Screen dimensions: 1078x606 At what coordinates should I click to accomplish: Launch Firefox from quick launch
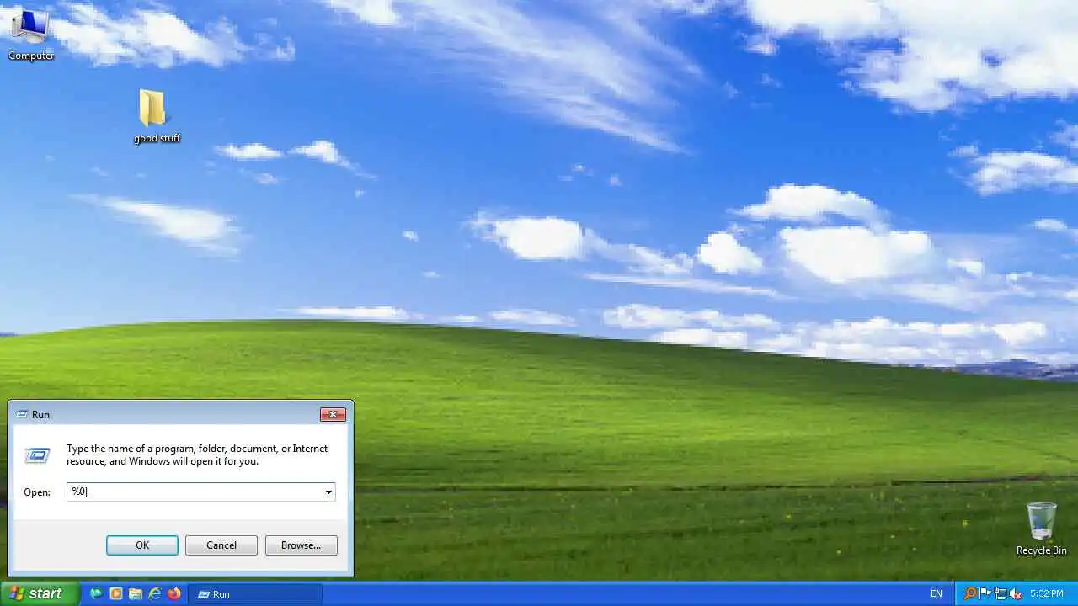(x=174, y=593)
